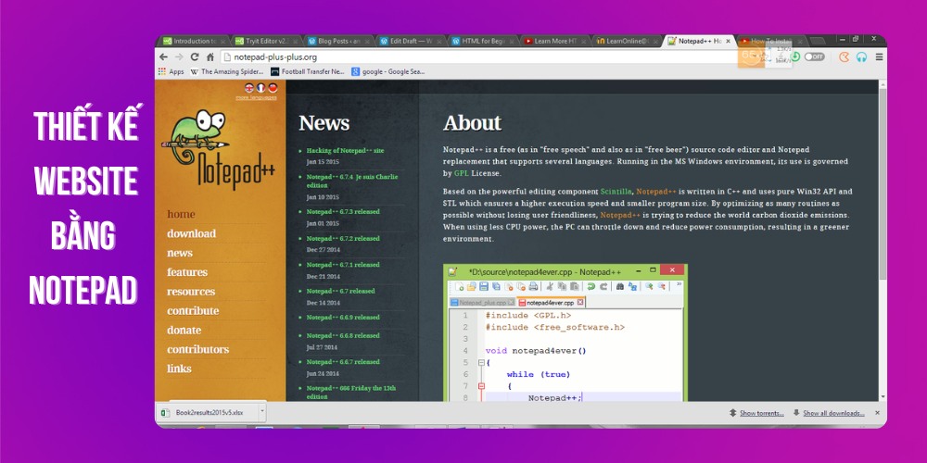Open the Book2results2015v5.xlsx downloaded file
927x463 pixels.
(x=207, y=412)
